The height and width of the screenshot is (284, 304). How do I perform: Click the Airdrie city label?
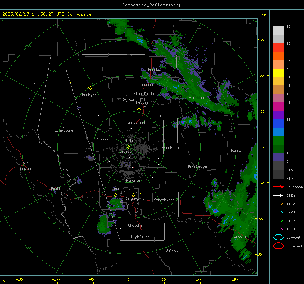tap(133, 180)
